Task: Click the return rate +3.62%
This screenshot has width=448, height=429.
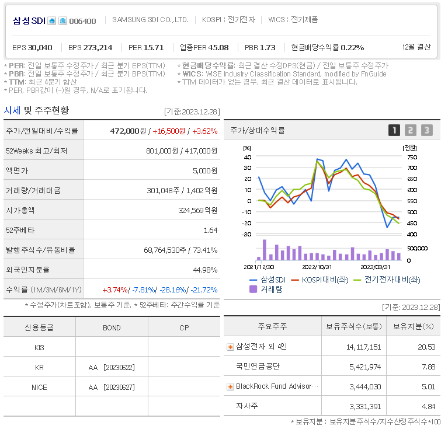Action: point(205,131)
